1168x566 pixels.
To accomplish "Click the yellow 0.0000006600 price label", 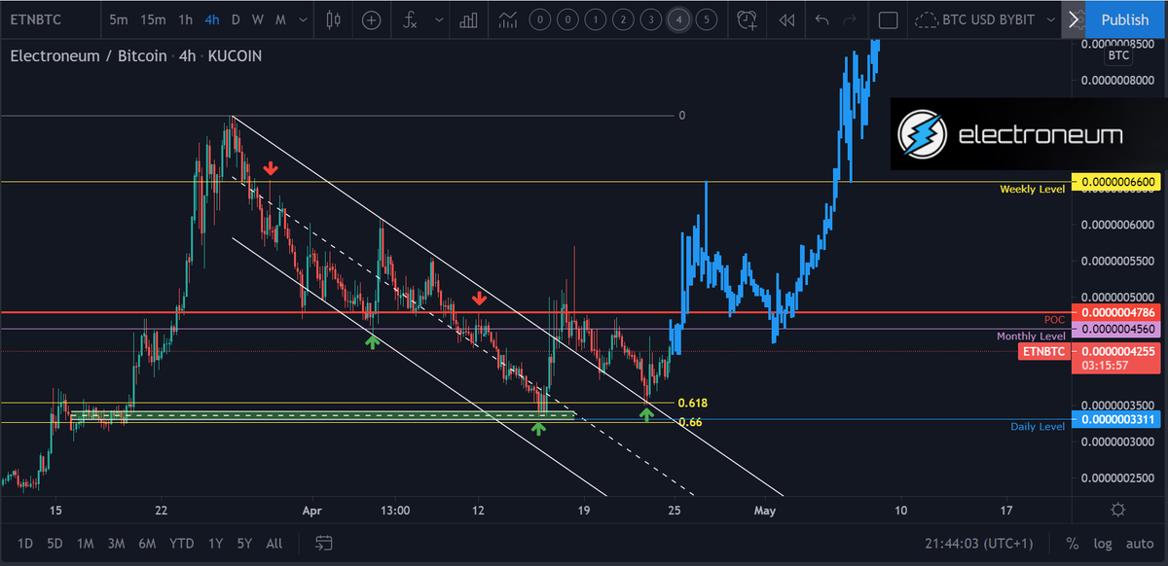I will coord(1118,182).
